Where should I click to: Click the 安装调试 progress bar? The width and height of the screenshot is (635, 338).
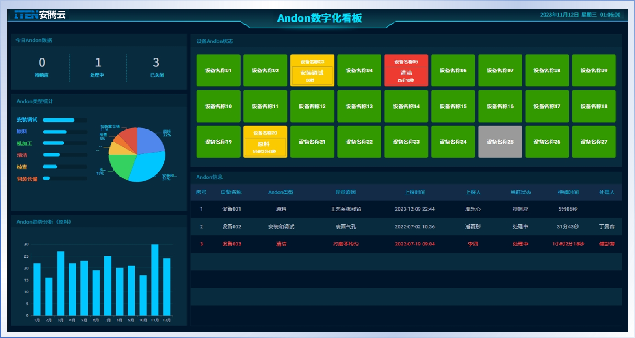pos(59,120)
